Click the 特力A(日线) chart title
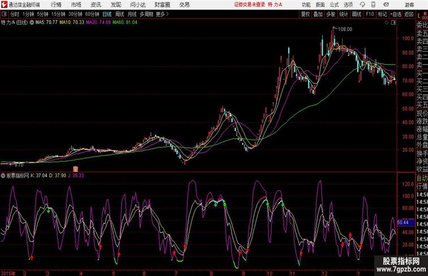Viewport: 428px width, 276px height. click(14, 23)
